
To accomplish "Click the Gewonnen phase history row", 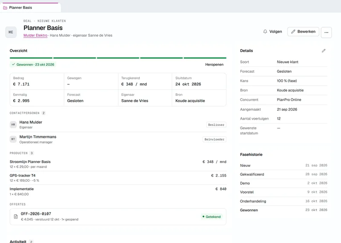I will pos(283,210).
